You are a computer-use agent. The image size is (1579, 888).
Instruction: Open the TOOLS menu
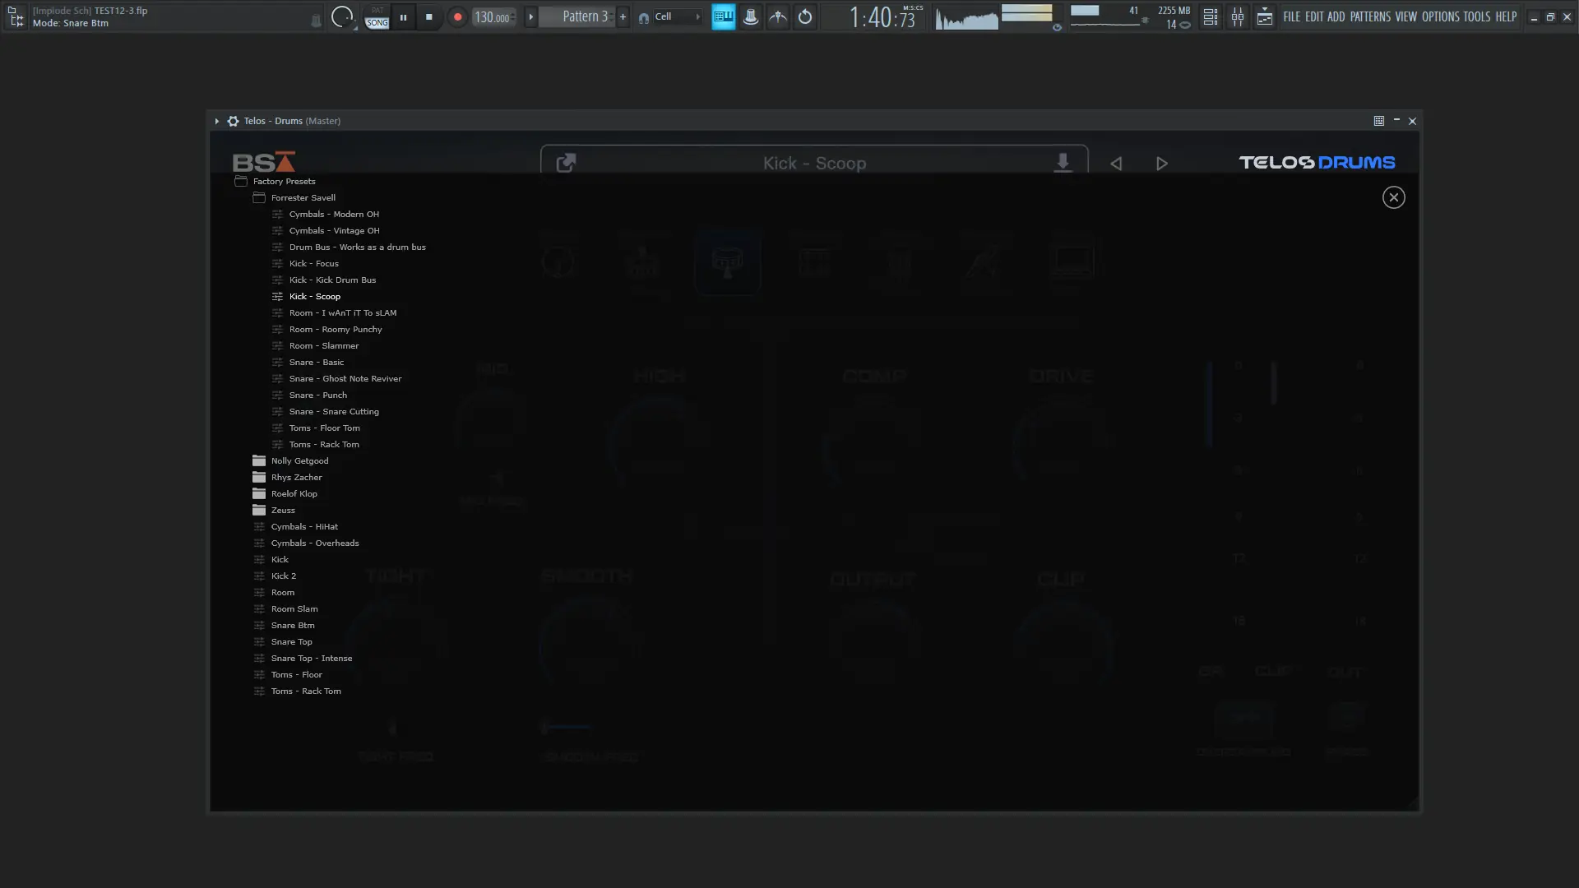1476,16
